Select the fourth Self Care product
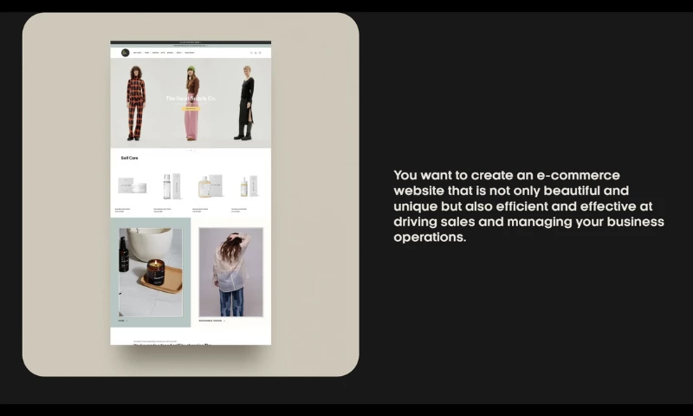This screenshot has height=416, width=693. (248, 186)
